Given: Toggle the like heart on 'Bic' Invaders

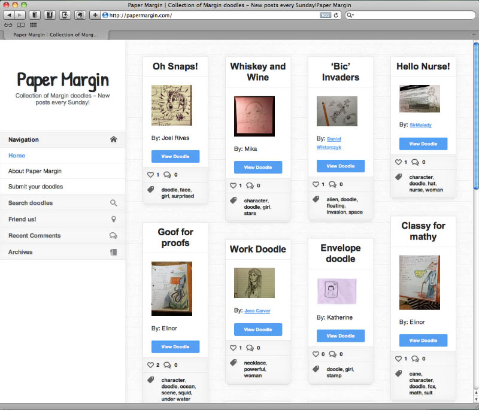Looking at the screenshot, I should point(317,184).
